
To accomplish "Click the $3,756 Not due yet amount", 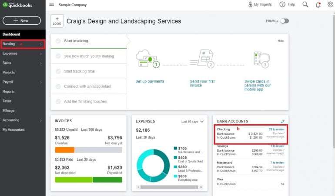I will tap(115, 138).
